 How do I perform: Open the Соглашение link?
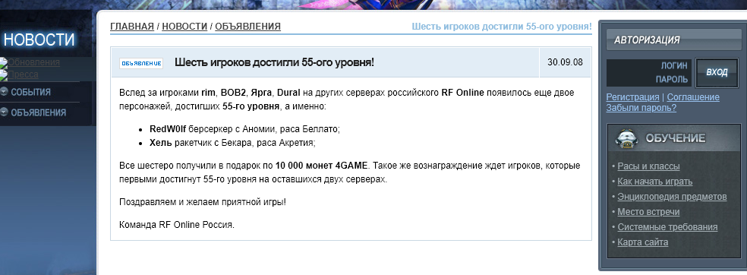[x=693, y=97]
